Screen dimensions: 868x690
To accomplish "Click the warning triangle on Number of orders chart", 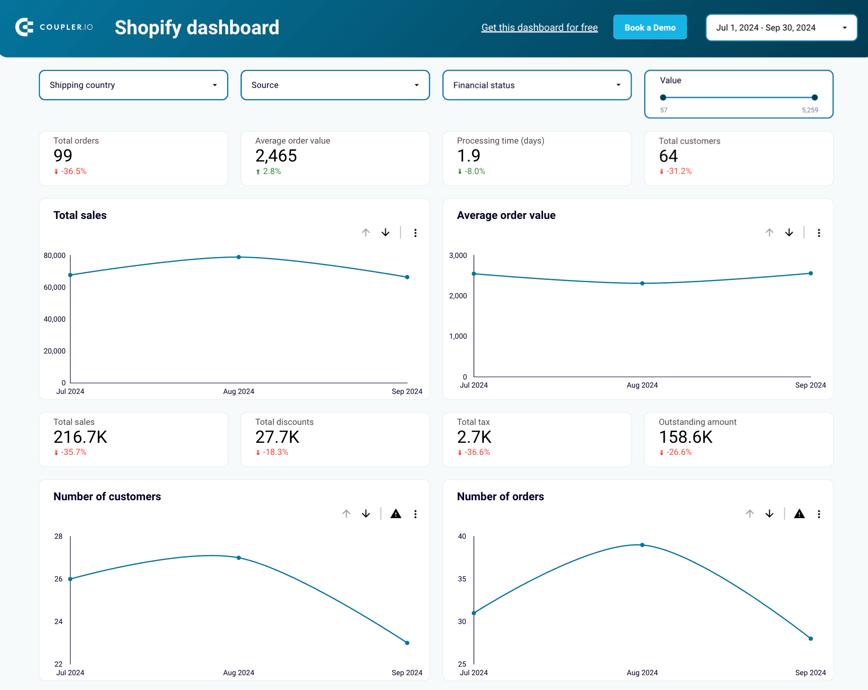I will pyautogui.click(x=799, y=514).
